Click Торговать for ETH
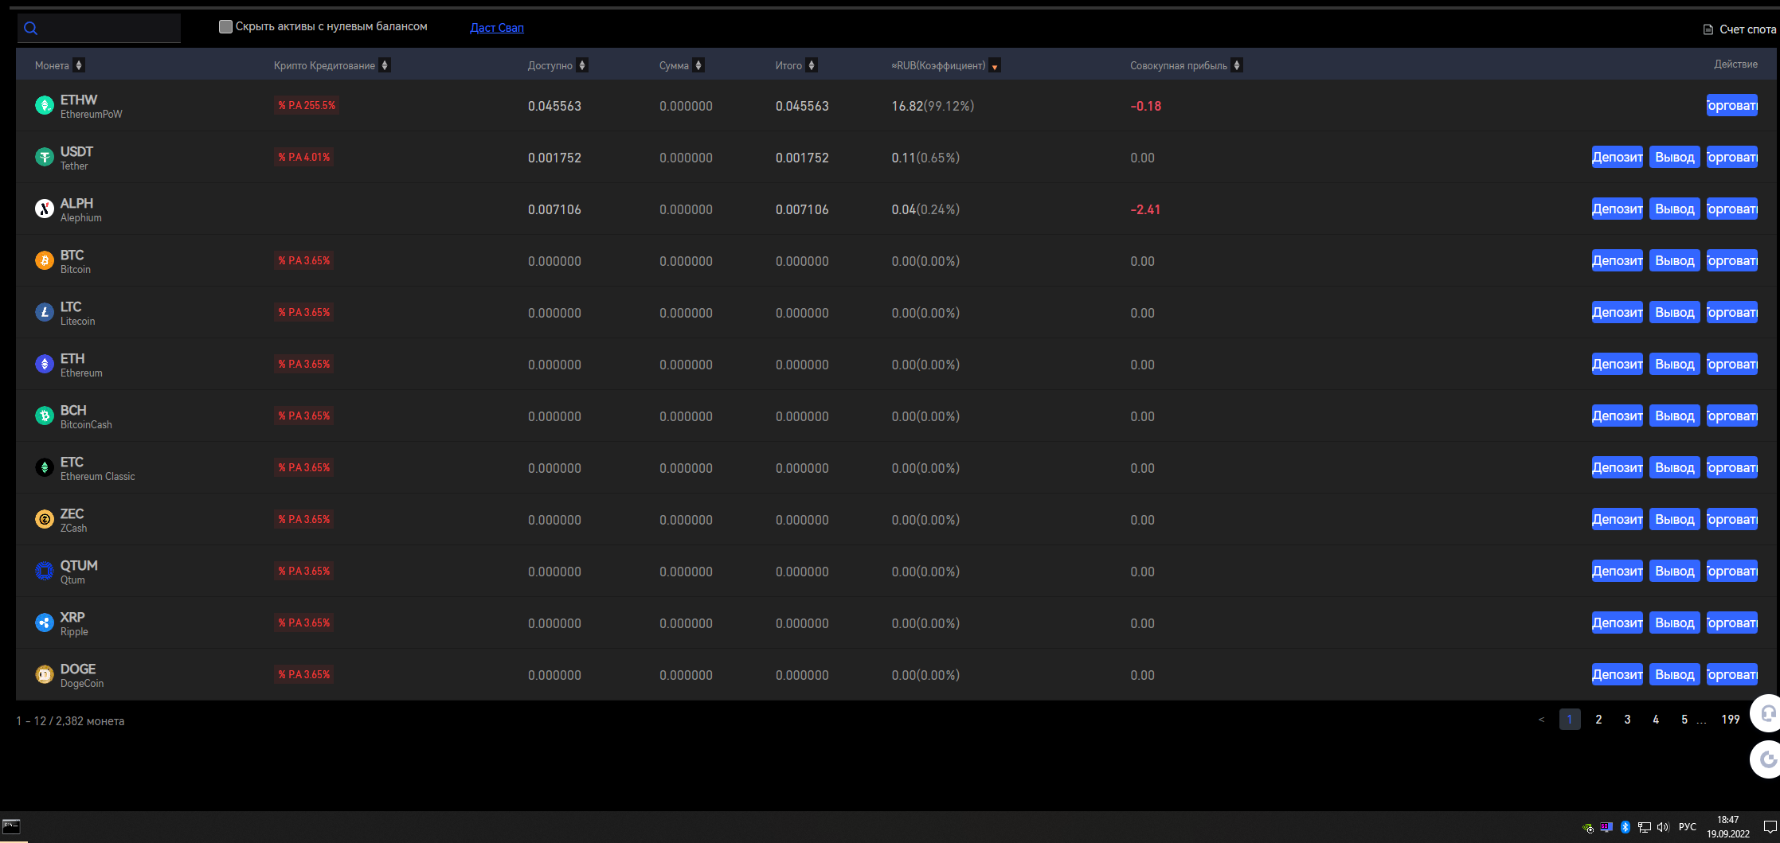1780x843 pixels. tap(1731, 364)
